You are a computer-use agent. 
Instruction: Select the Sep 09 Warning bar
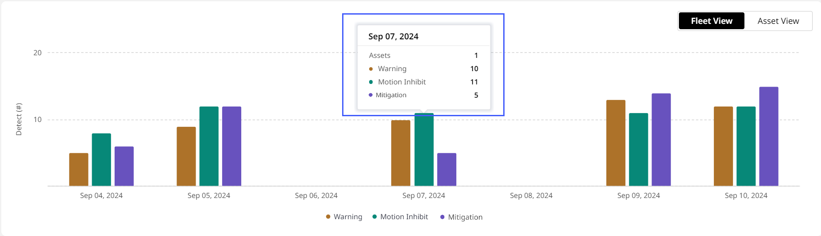tap(616, 143)
